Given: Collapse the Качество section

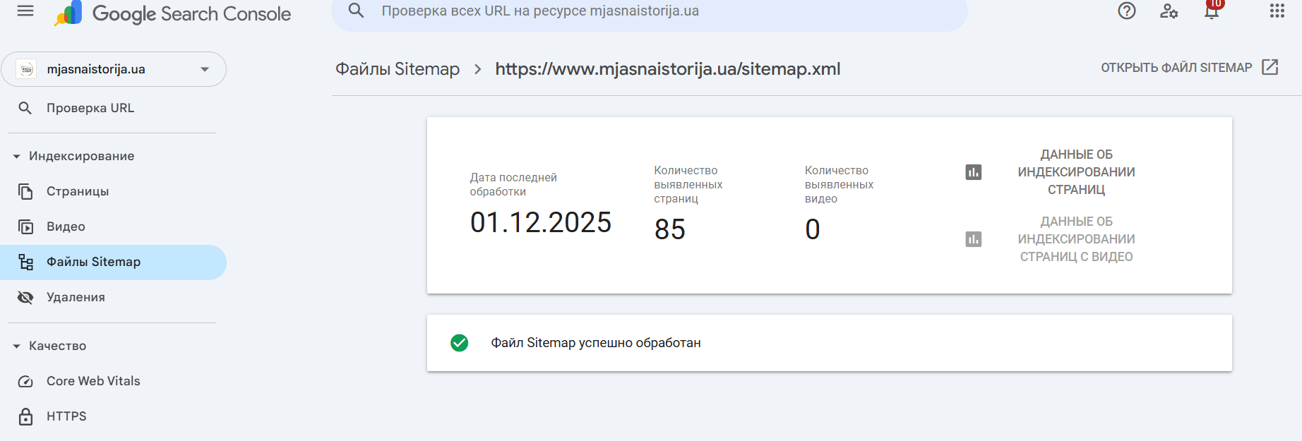Looking at the screenshot, I should pyautogui.click(x=49, y=346).
